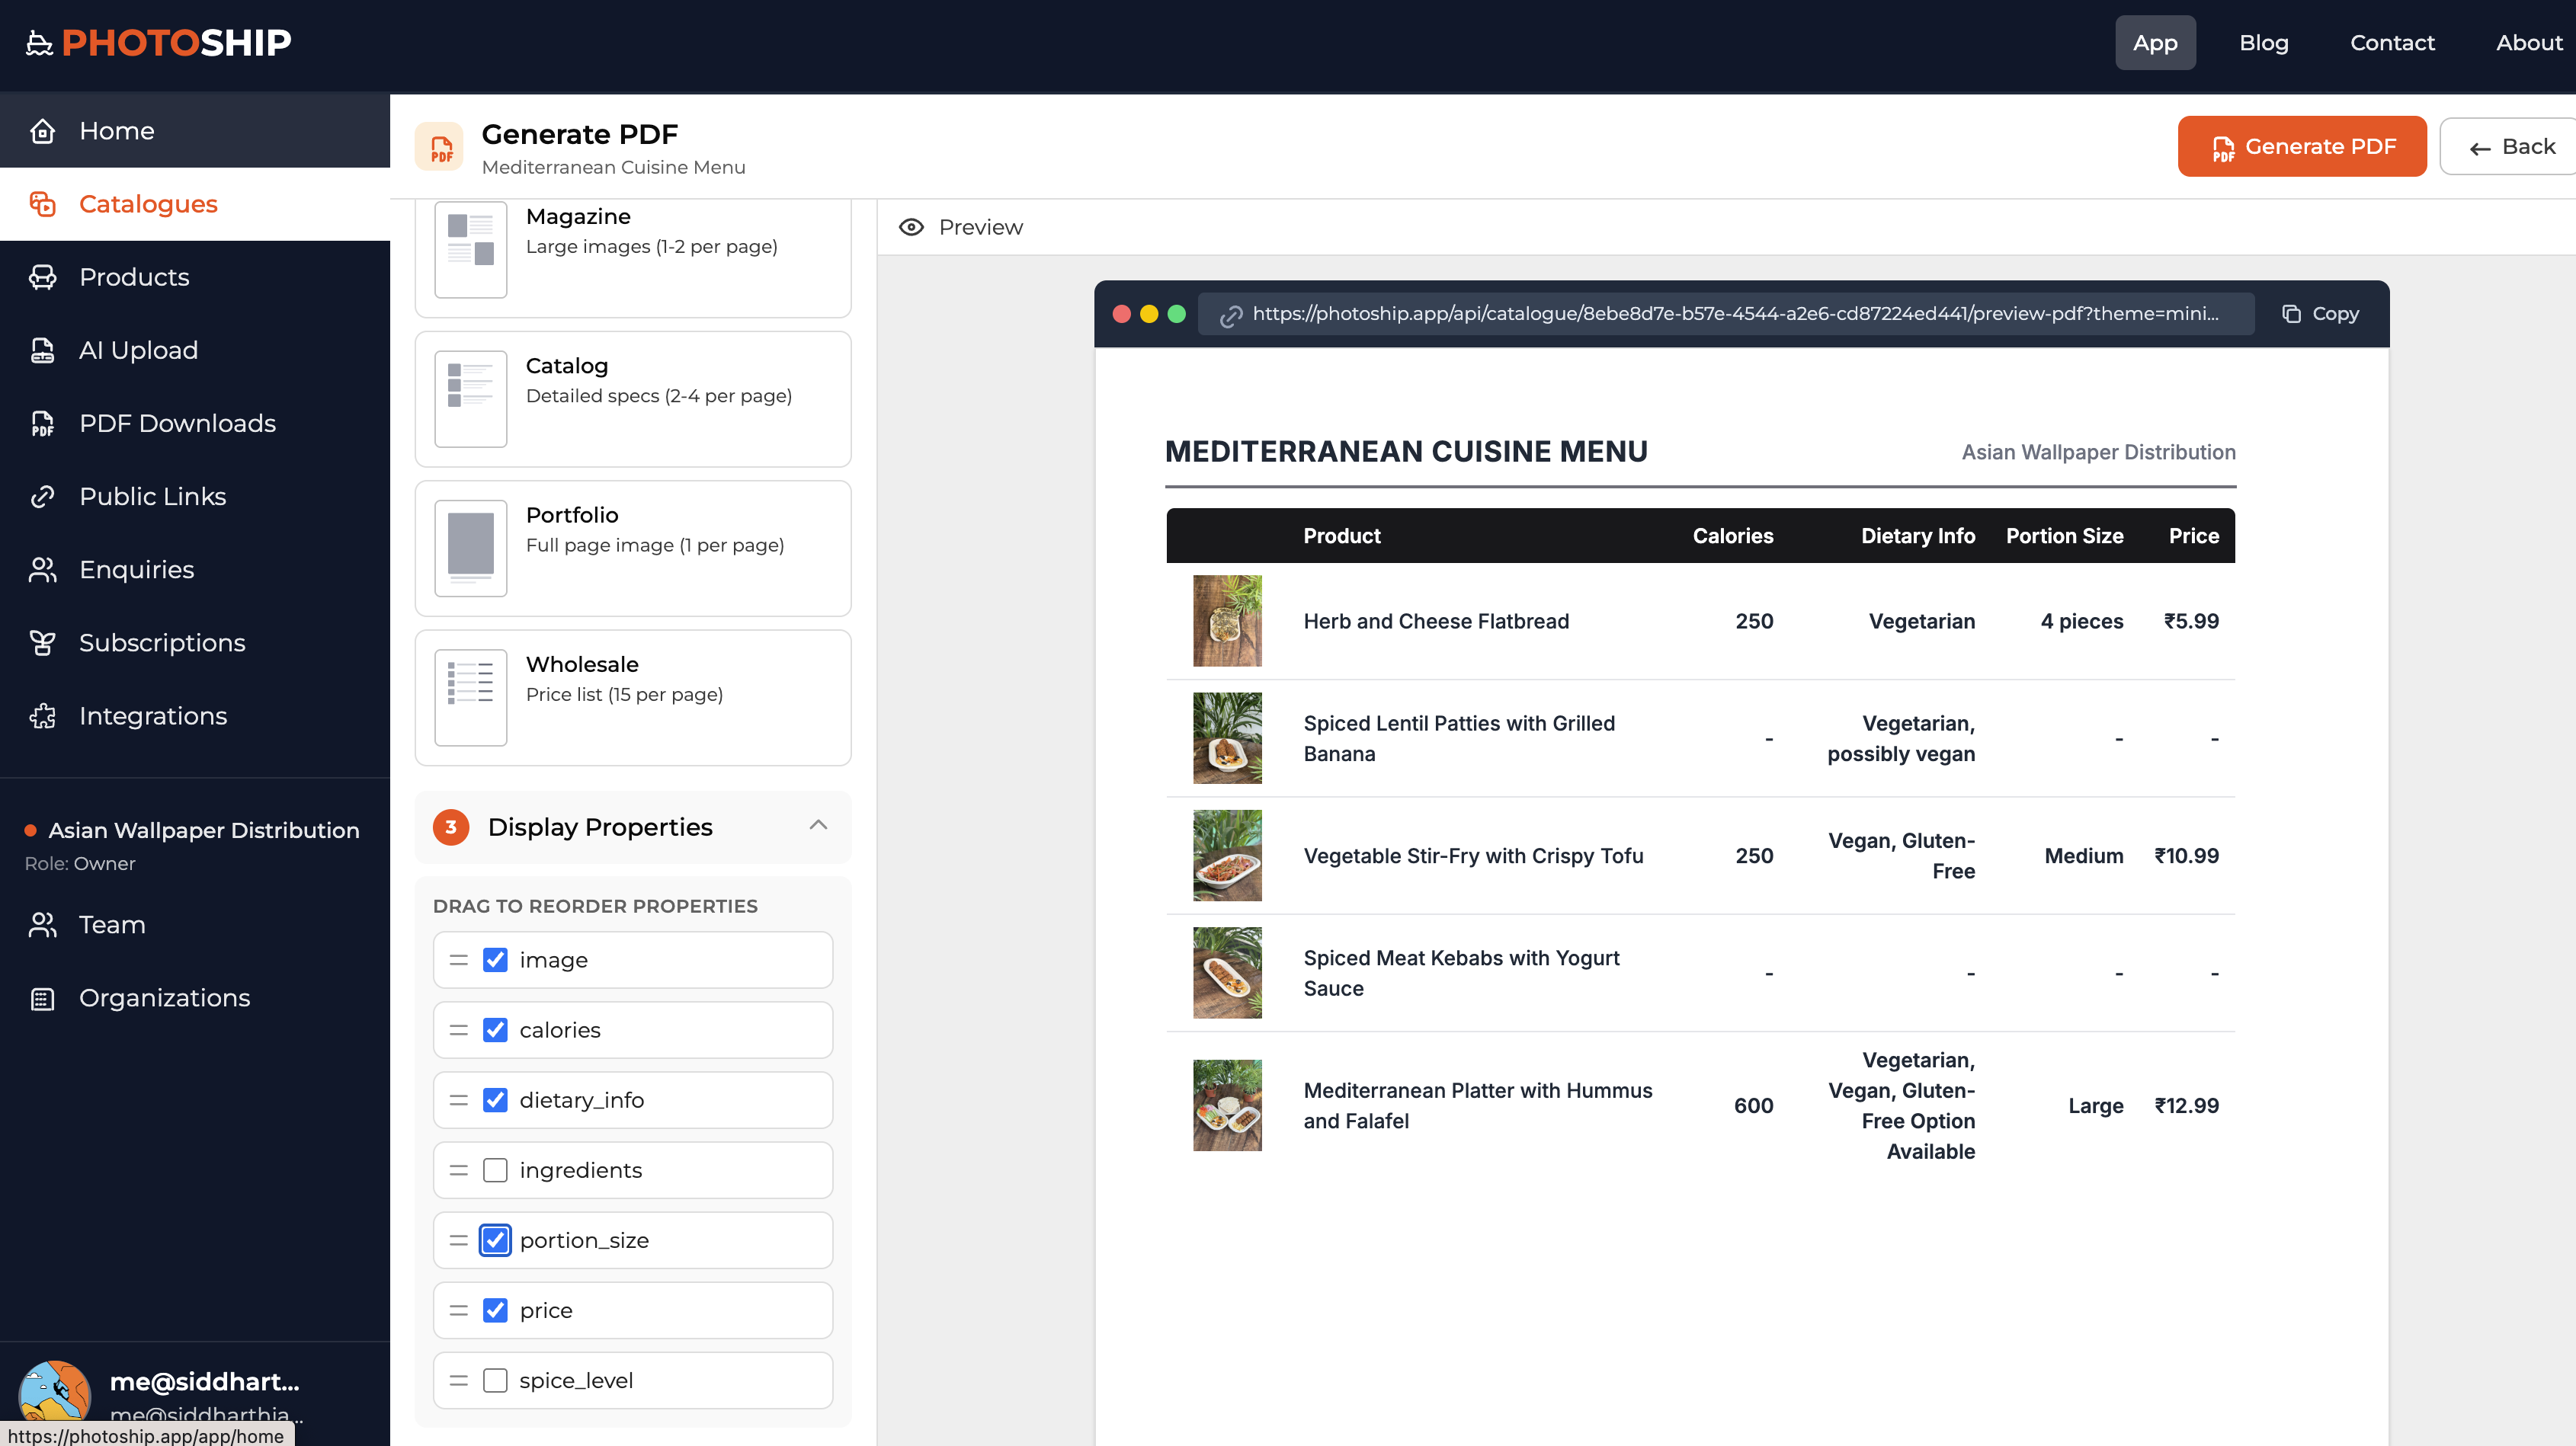Collapse the Display Properties section

819,827
